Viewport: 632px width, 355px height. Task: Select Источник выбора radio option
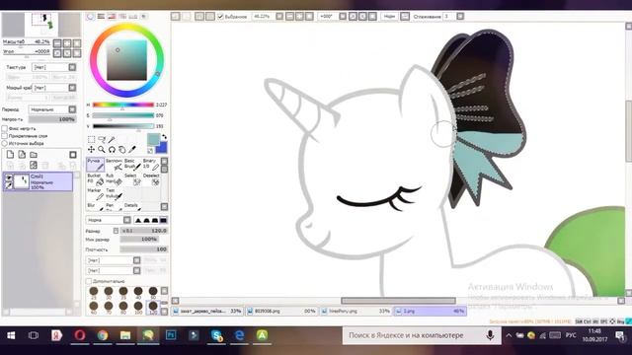(4, 143)
